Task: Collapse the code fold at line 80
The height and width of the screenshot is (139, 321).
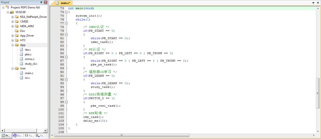Action: [66, 34]
